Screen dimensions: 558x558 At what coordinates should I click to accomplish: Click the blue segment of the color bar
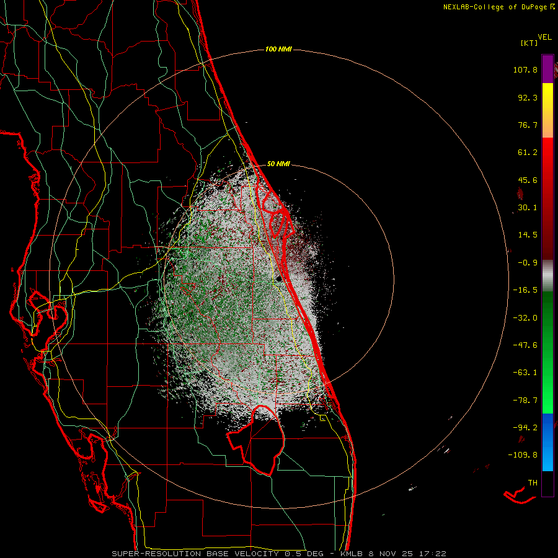[547, 442]
